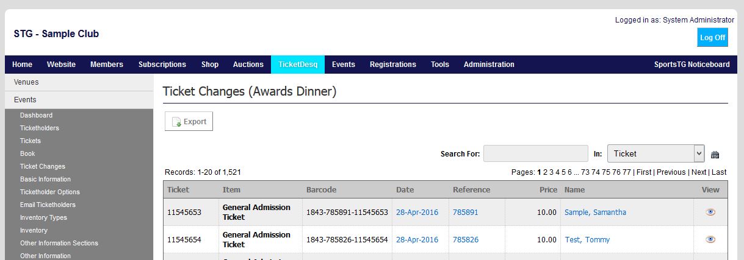Click STG - Sample Club title

(56, 34)
